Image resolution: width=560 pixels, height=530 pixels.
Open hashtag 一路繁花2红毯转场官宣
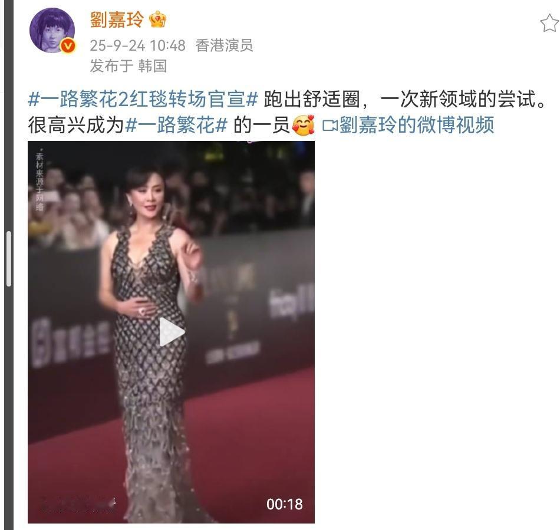coord(143,99)
